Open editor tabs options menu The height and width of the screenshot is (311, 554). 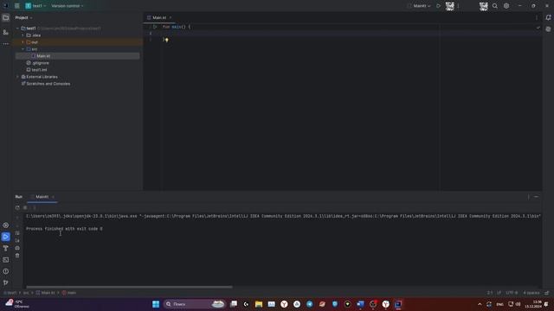point(537,17)
